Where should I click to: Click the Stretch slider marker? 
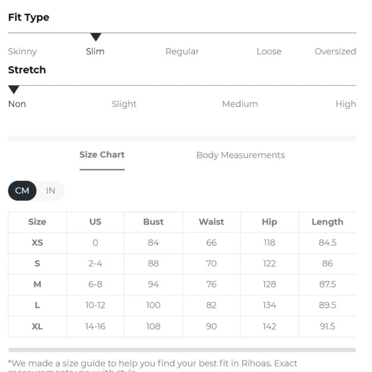(x=14, y=90)
